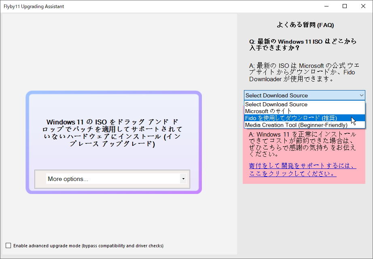Click the Flyby11 Upgrading Assistant title text
Image resolution: width=373 pixels, height=259 pixels.
pyautogui.click(x=34, y=6)
